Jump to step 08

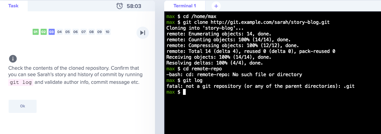click(92, 32)
